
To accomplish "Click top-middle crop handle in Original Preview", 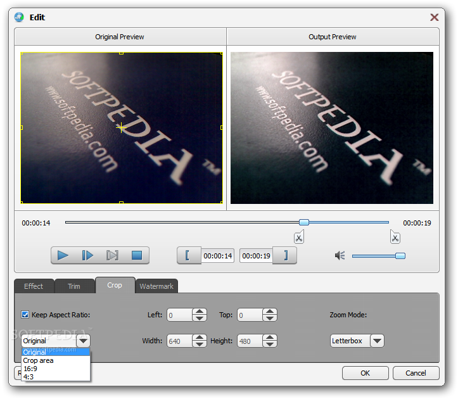I will point(121,53).
